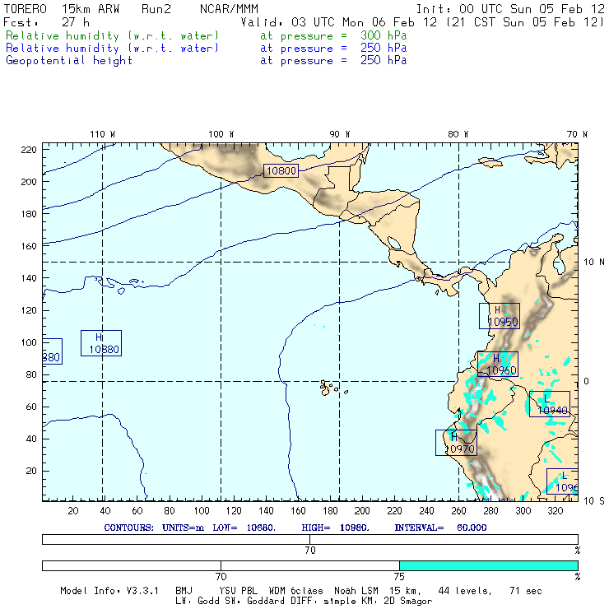The height and width of the screenshot is (609, 609).
Task: Click the H 10970 high marker box
Action: click(x=456, y=443)
